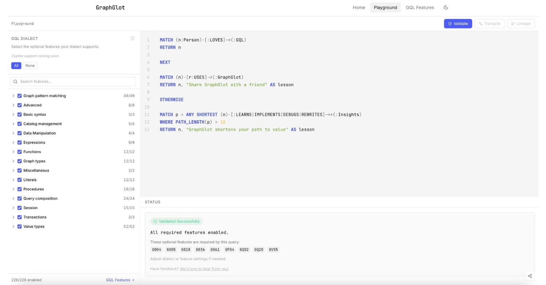Switch to the Home page
The image size is (546, 285).
click(x=359, y=7)
